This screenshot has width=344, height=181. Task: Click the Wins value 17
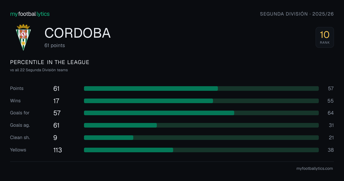point(56,101)
